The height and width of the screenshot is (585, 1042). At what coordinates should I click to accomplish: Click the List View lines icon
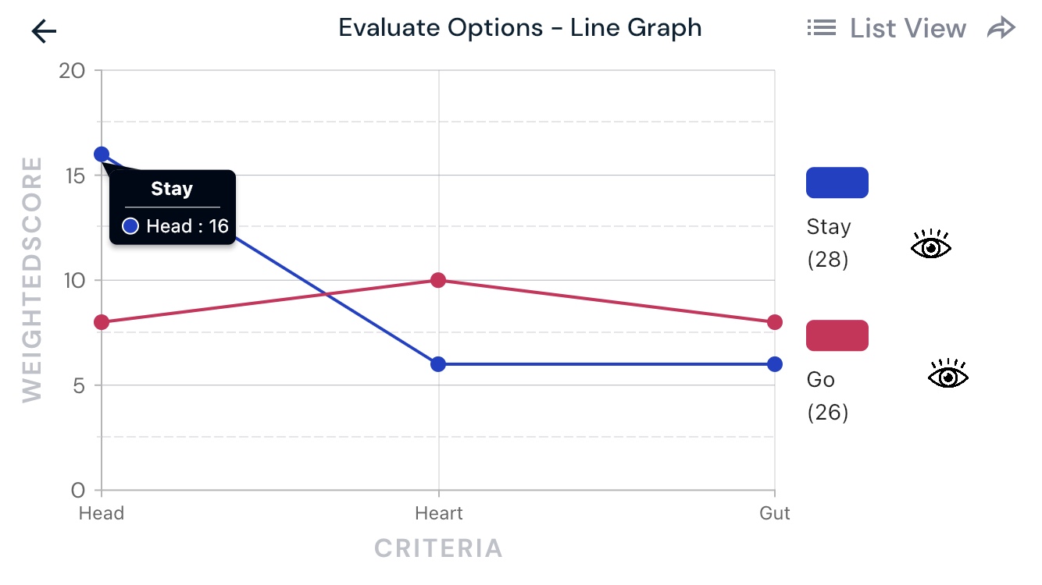822,29
